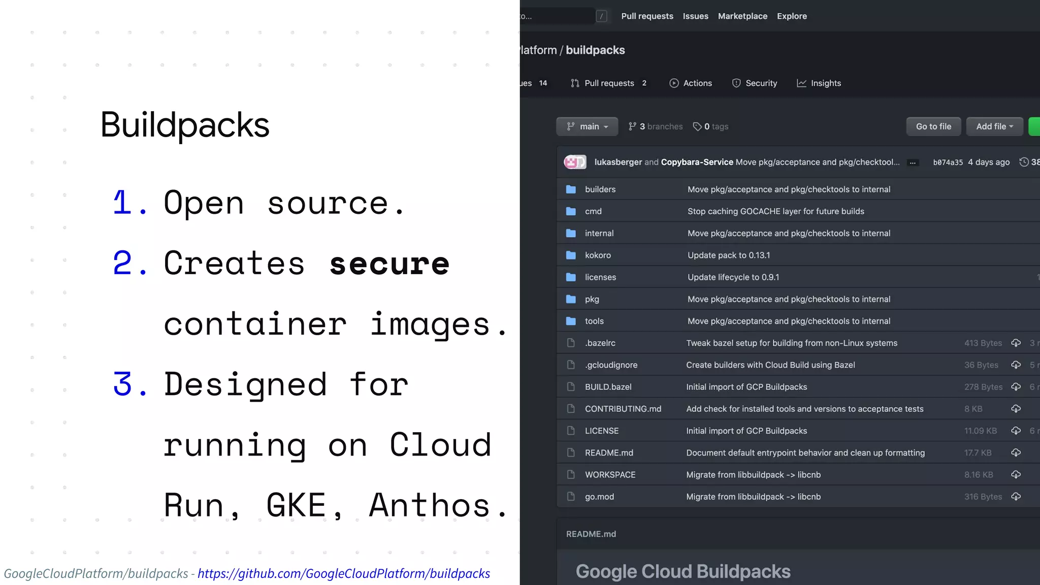
Task: Open commit hash b074a35
Action: click(948, 162)
